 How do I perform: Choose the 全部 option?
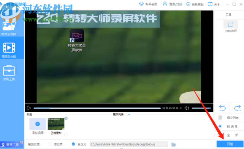coord(232,135)
